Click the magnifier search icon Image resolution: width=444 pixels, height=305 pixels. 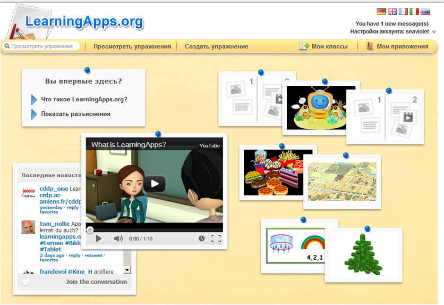pos(7,46)
